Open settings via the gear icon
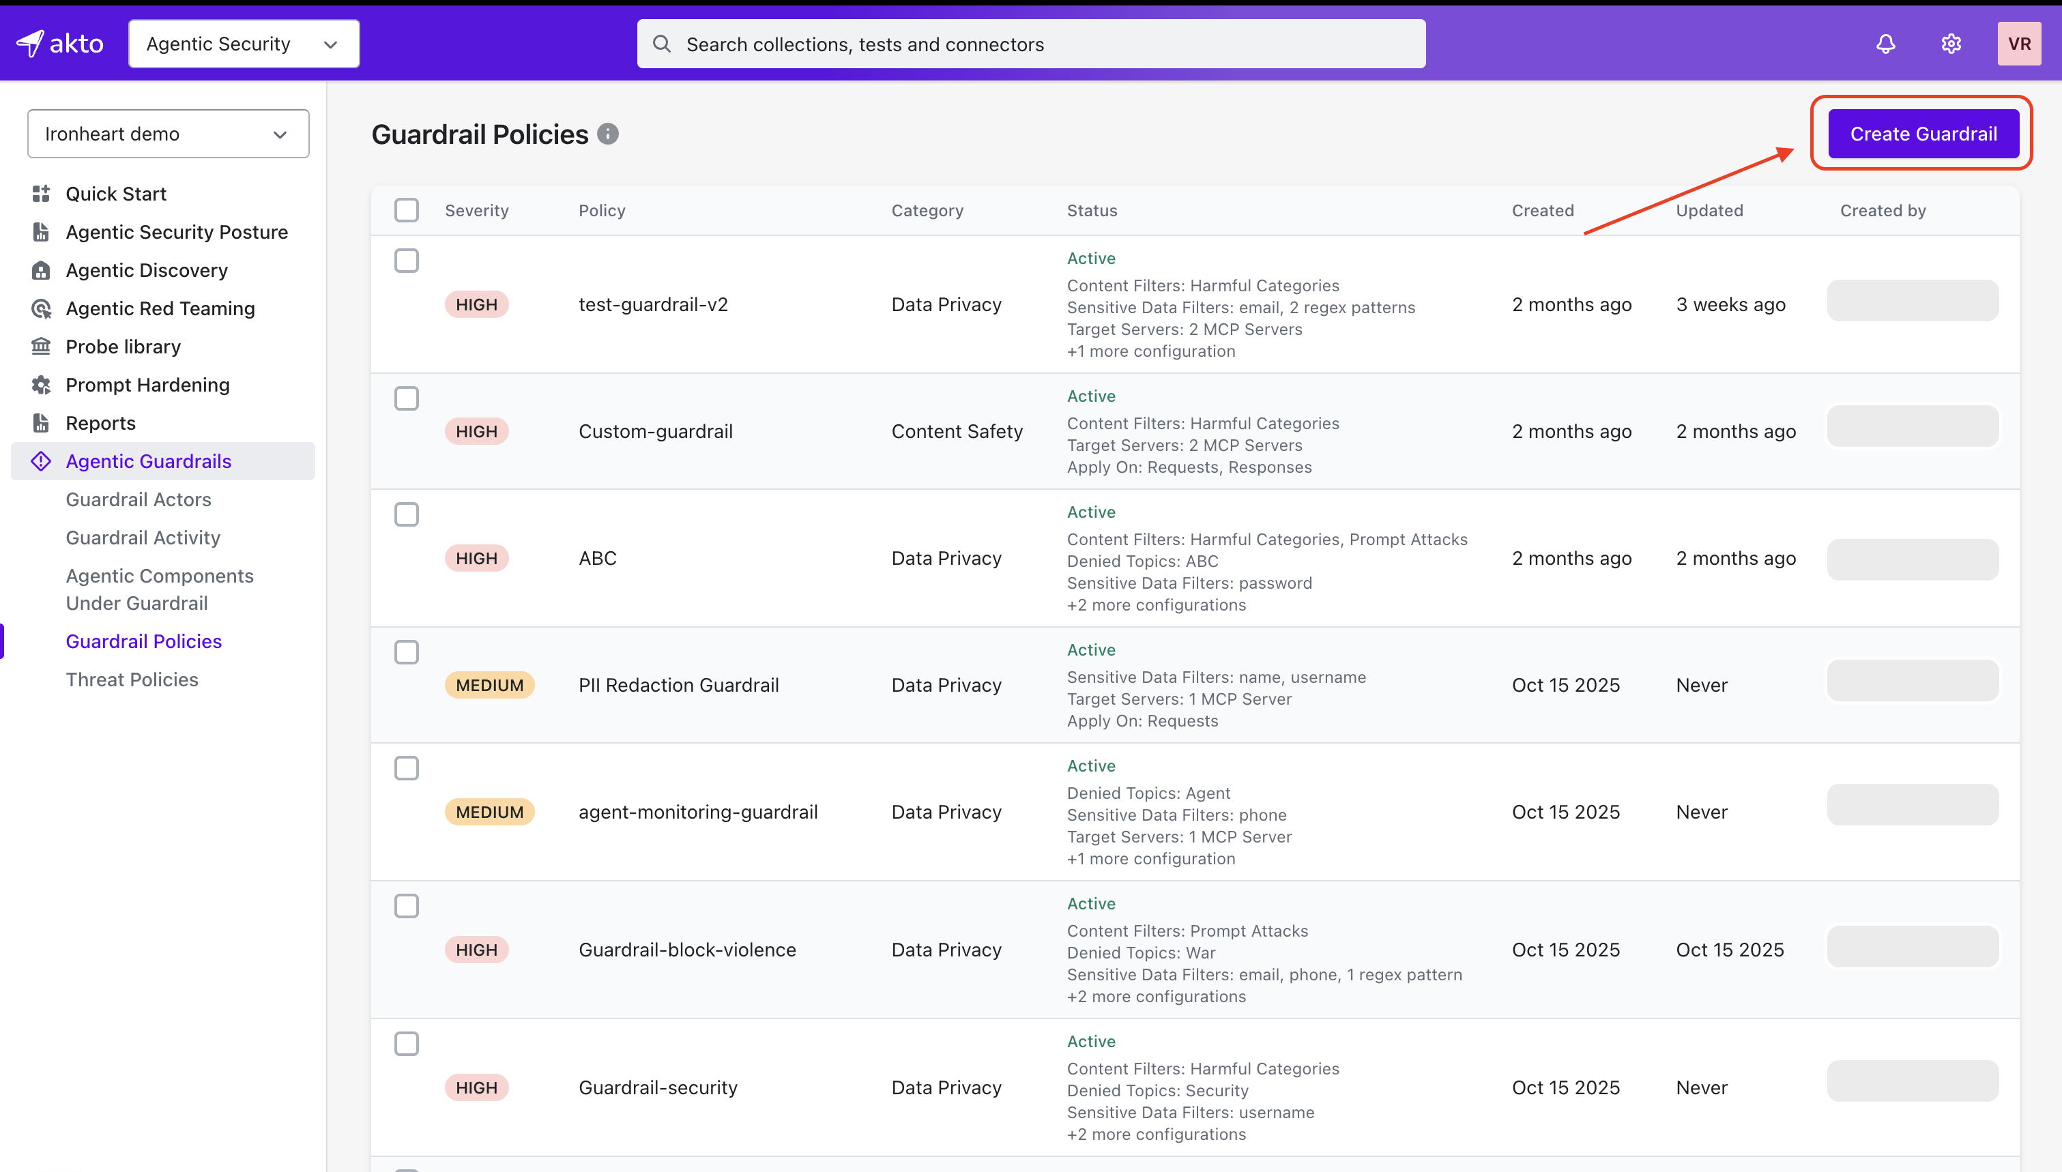This screenshot has height=1172, width=2062. 1950,44
